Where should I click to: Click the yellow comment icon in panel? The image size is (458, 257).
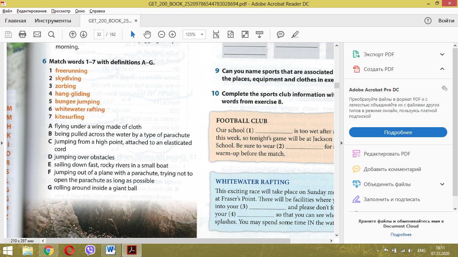(356, 169)
